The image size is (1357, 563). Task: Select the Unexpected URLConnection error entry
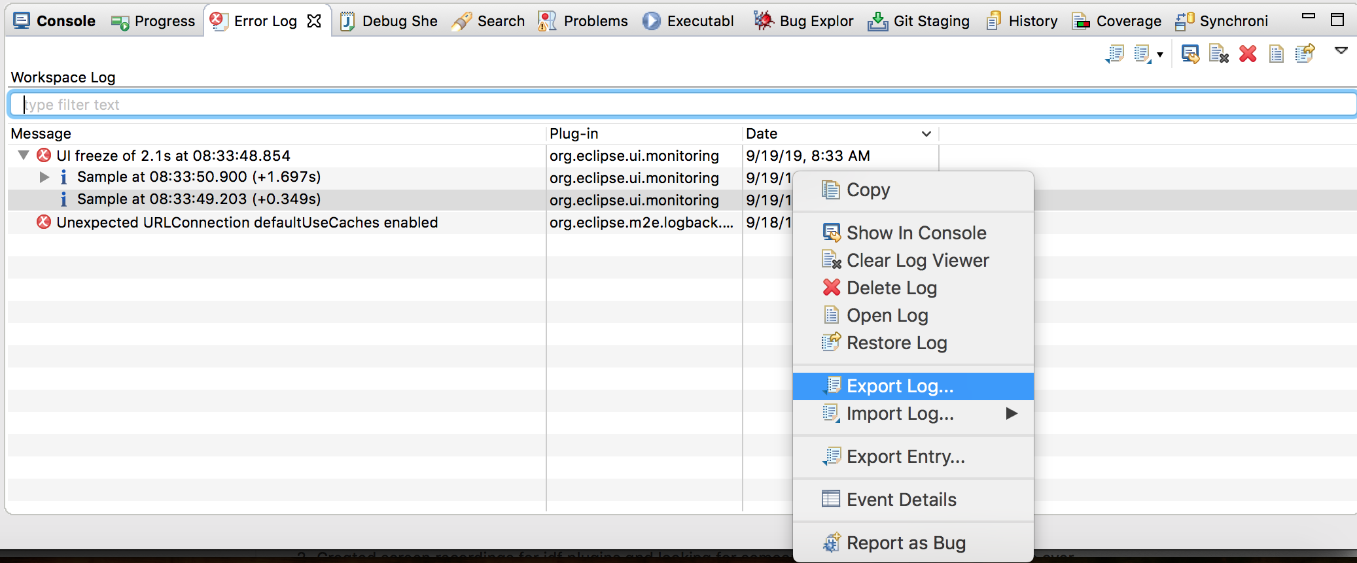(247, 223)
